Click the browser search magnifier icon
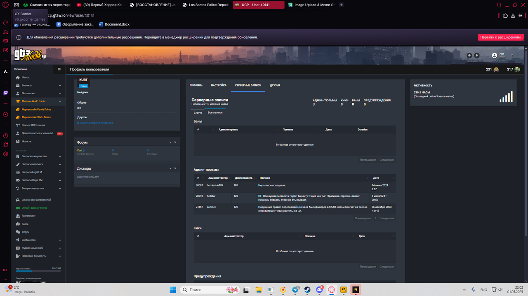 tap(500, 5)
